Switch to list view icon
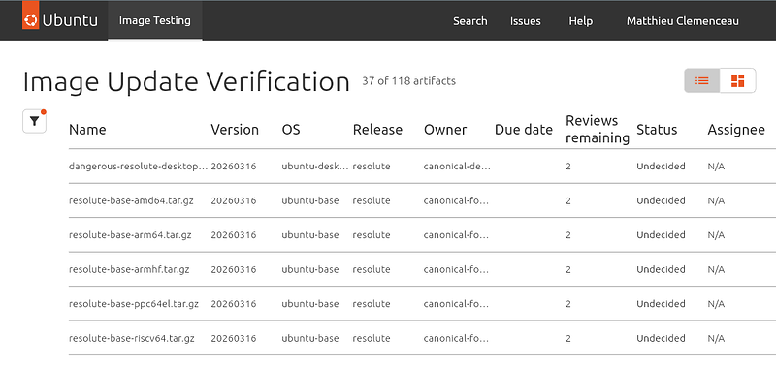This screenshot has width=776, height=366. pos(701,80)
